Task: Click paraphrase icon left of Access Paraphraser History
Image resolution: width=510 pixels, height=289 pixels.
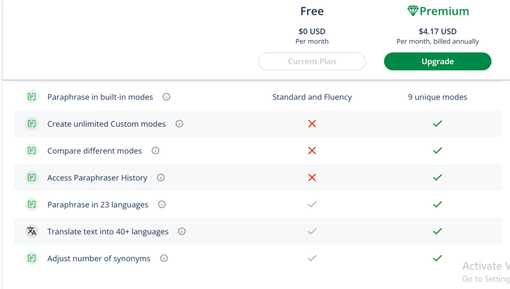Action: [x=31, y=178]
